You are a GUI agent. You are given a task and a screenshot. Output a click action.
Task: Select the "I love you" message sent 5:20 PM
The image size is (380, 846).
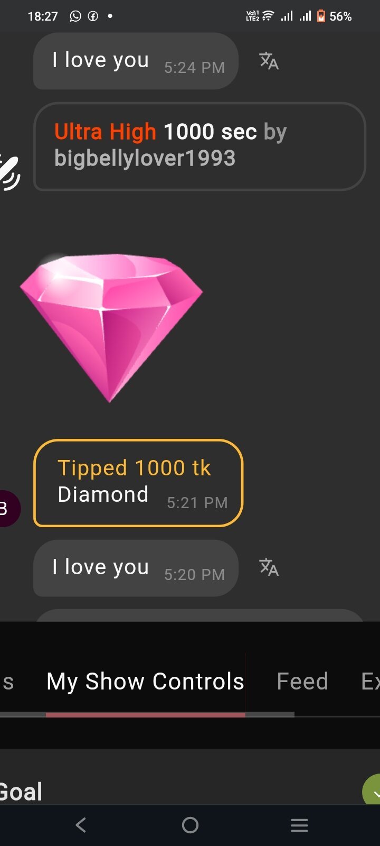tap(136, 568)
